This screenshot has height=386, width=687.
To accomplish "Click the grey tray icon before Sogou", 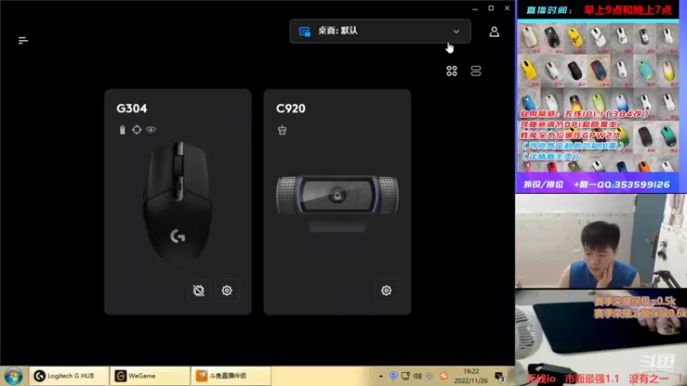I will (x=429, y=376).
